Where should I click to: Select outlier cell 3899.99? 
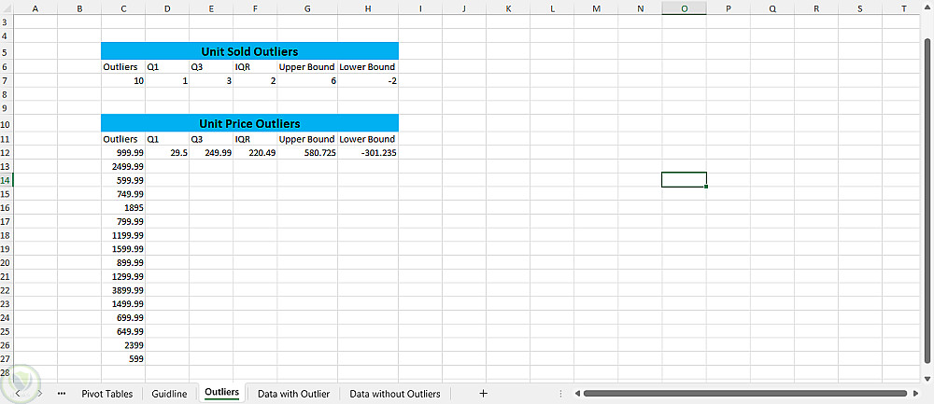coord(123,290)
